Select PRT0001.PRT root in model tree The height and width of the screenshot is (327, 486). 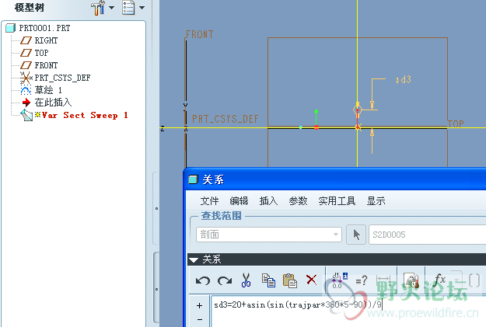pyautogui.click(x=44, y=28)
